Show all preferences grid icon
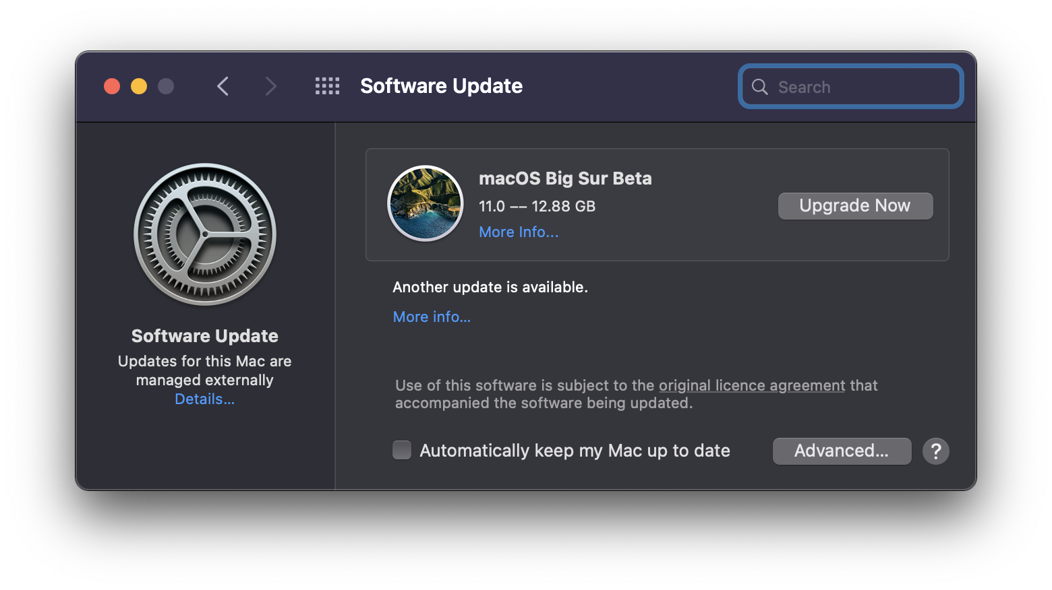 328,86
